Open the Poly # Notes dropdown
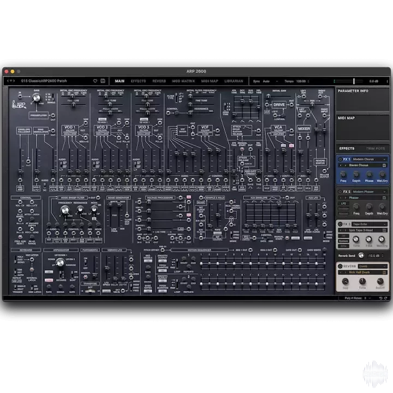Image resolution: width=393 pixels, height=393 pixels. coord(368,298)
